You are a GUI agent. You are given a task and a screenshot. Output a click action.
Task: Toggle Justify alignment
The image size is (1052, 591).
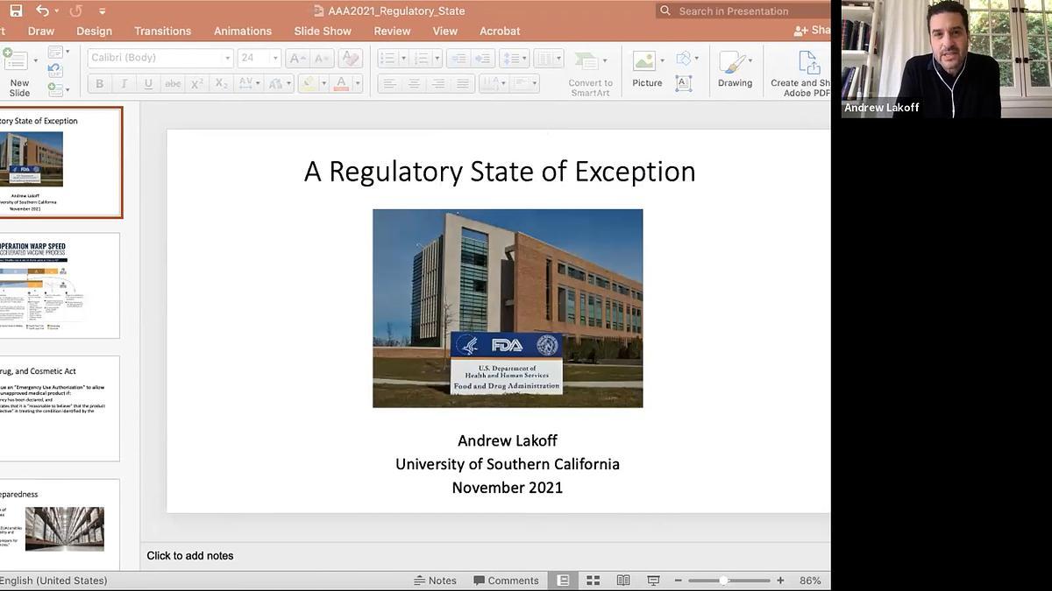[x=463, y=83]
